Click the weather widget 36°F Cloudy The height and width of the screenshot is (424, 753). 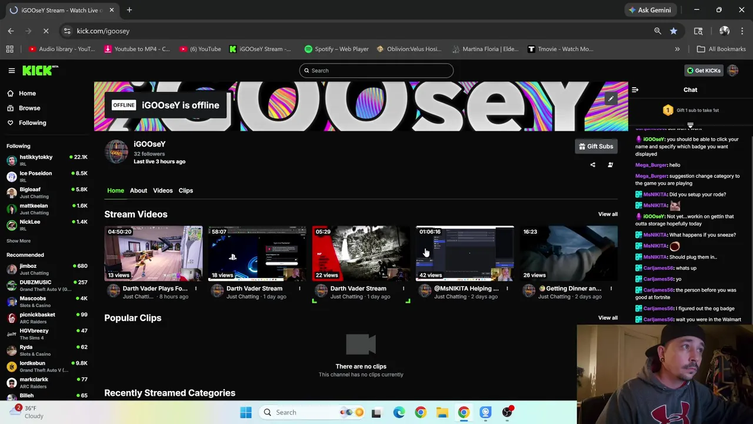point(26,412)
